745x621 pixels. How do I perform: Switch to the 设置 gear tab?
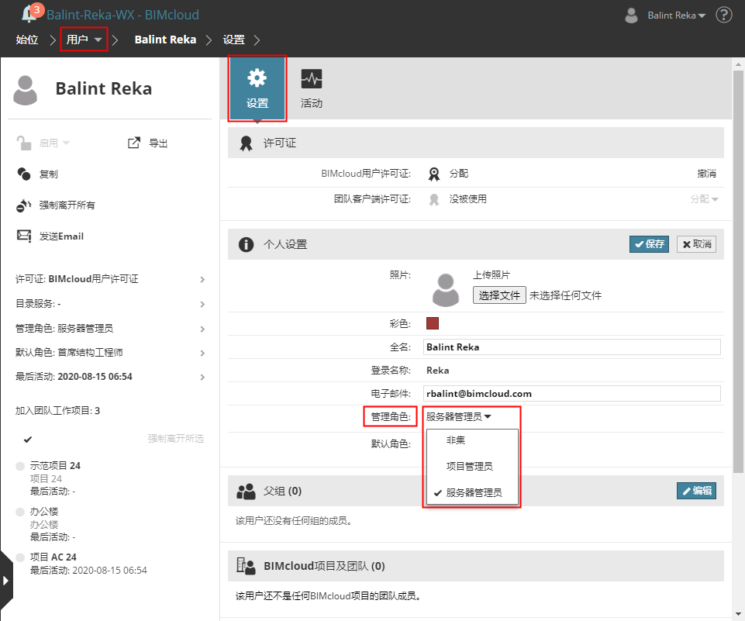pyautogui.click(x=257, y=88)
